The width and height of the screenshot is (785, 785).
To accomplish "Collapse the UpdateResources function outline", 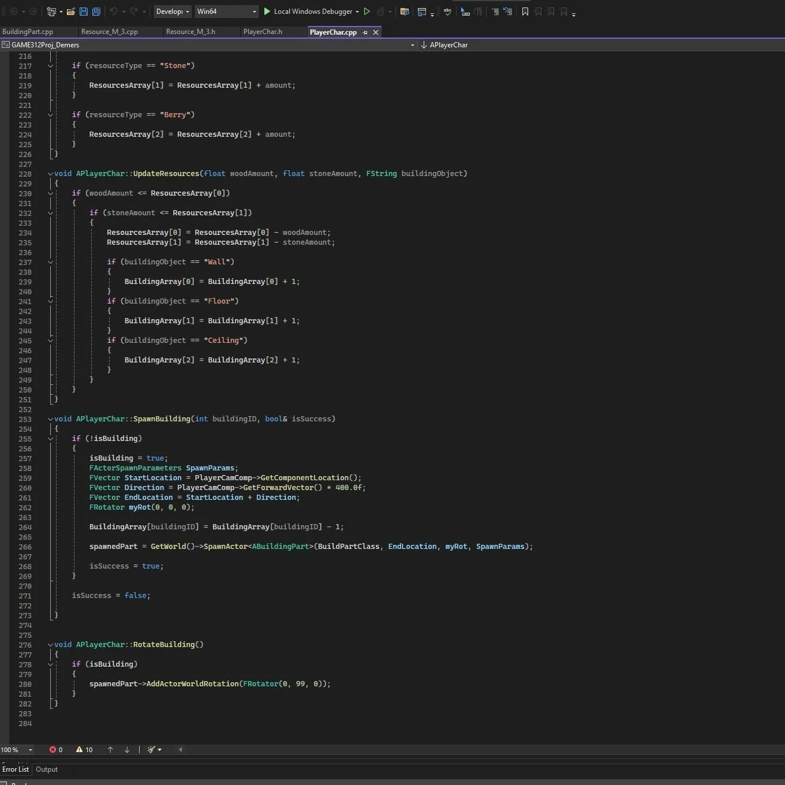I will click(x=50, y=174).
